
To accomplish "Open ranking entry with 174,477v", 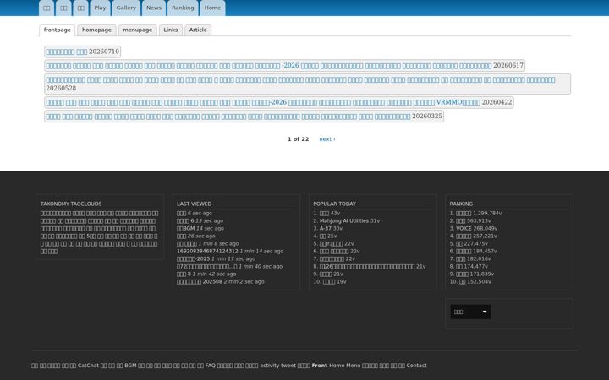I will point(459,266).
